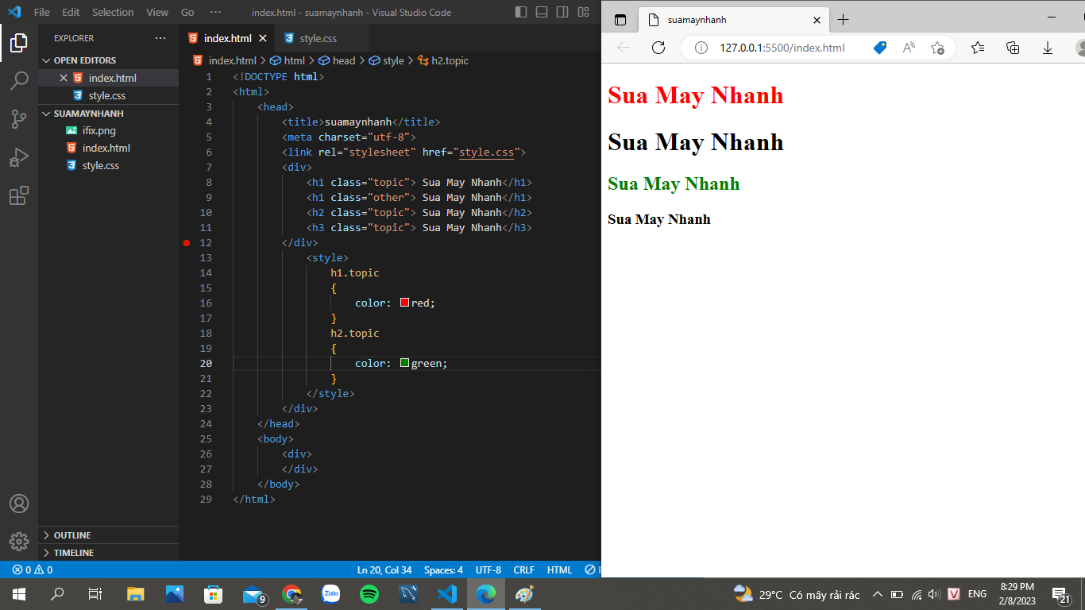Toggle the breakpoint on line 12

(187, 242)
